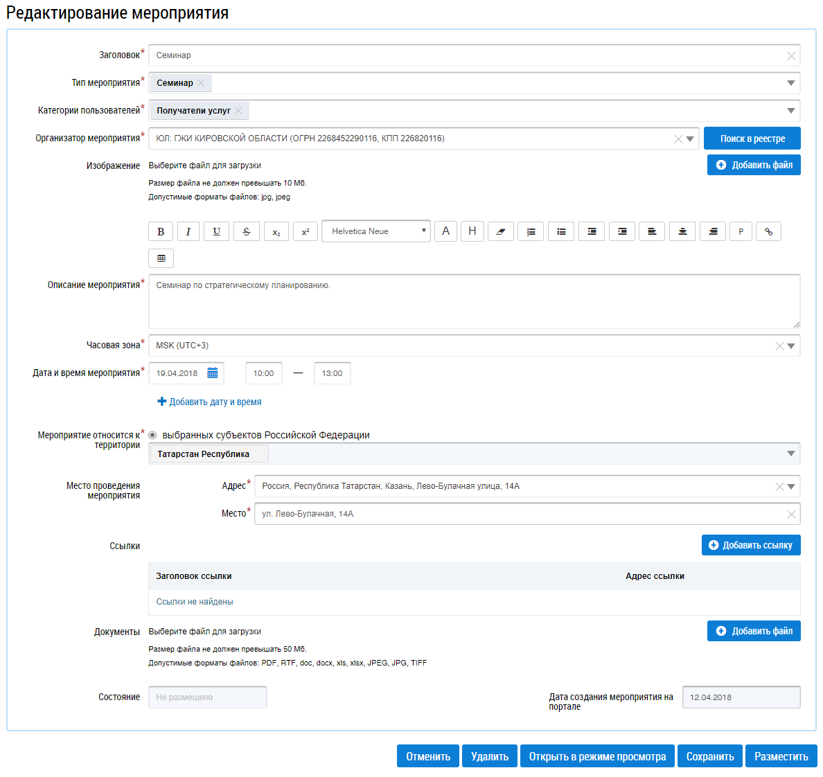
Task: Remove the 'Получатели услуг' category tag
Action: pos(238,111)
